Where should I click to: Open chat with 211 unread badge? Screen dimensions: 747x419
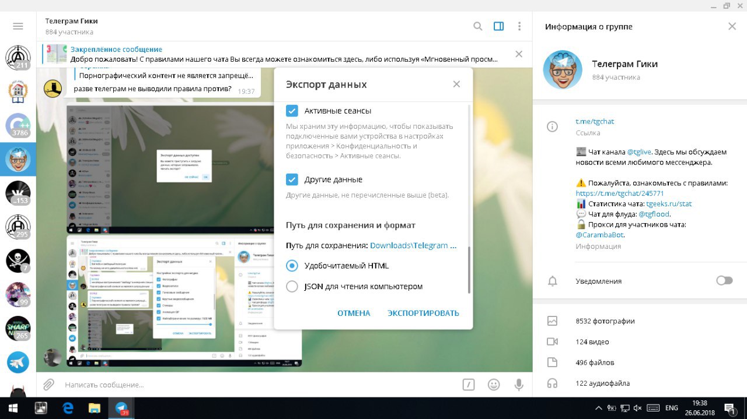coord(18,58)
